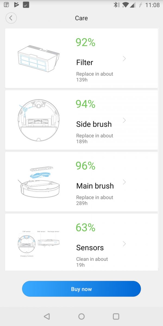Expand Filter details chevron
Viewport: 163px width, 326px height.
coord(124,58)
